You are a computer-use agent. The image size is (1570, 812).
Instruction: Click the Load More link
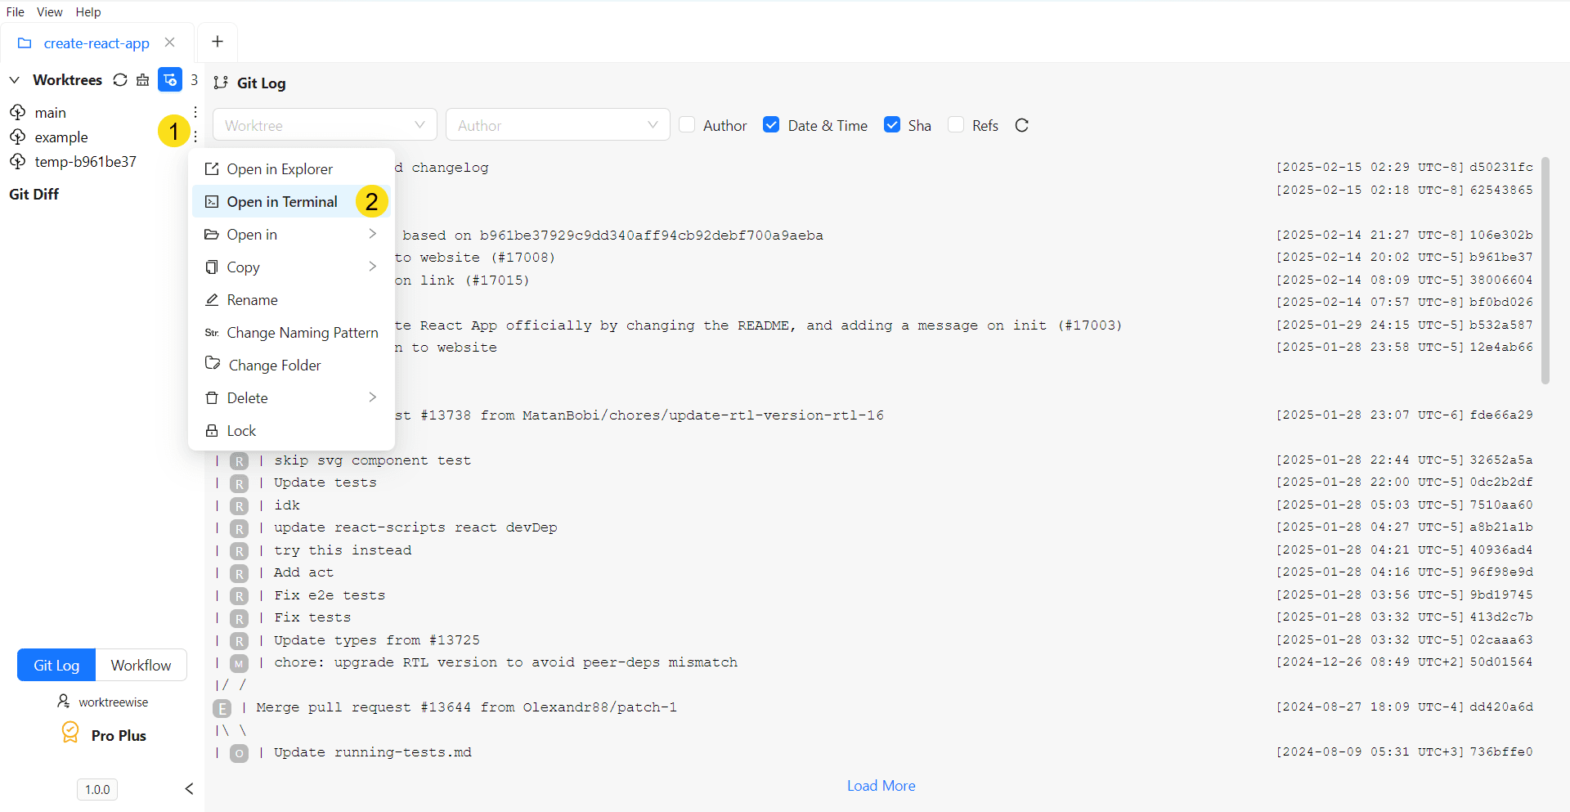tap(881, 785)
